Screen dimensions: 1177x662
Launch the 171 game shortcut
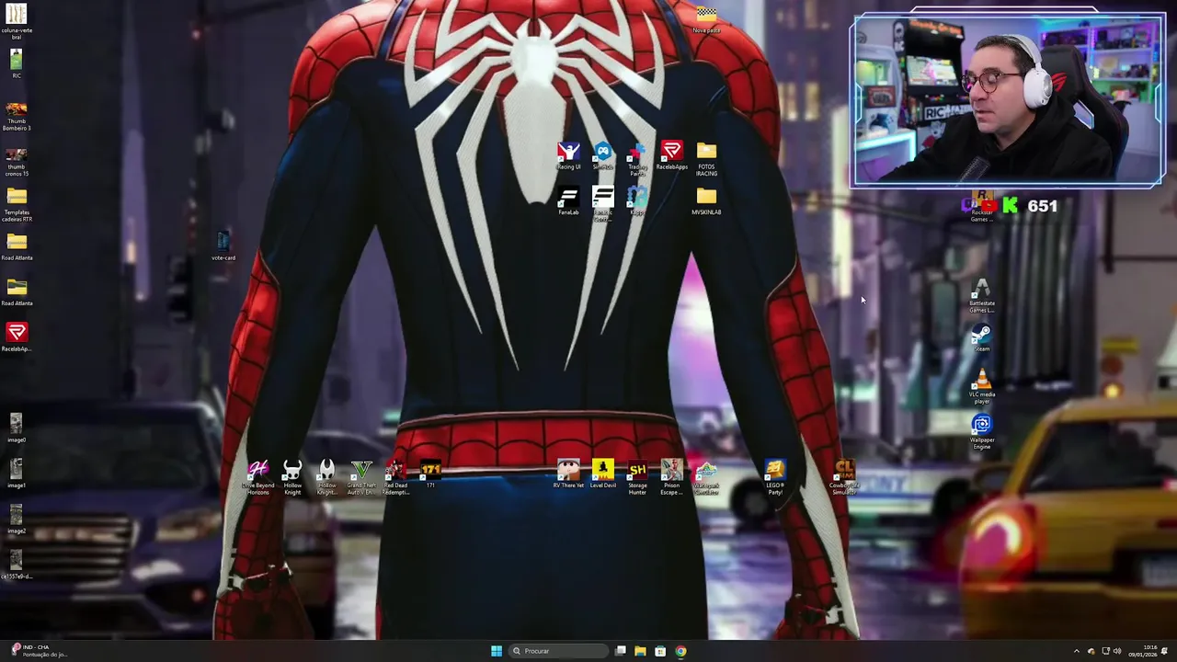coord(430,475)
